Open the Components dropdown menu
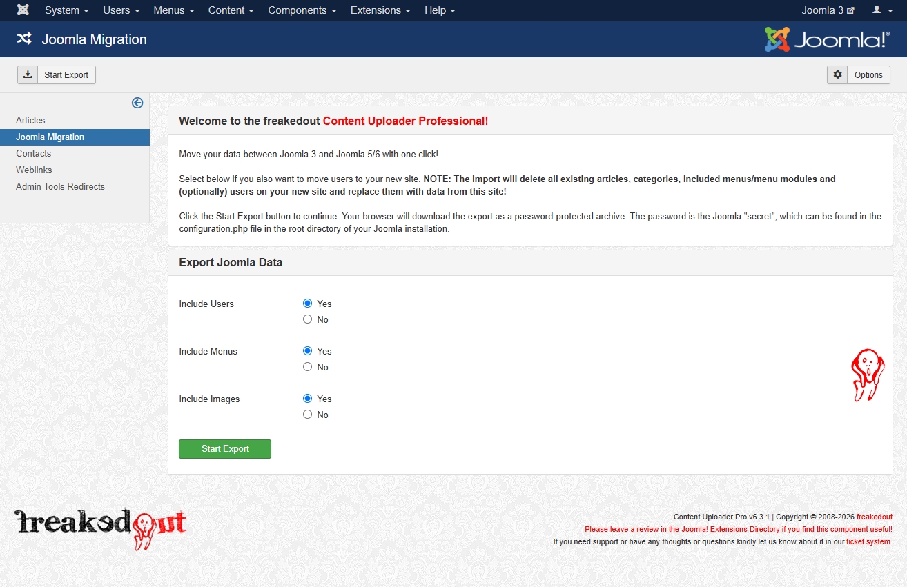 302,10
